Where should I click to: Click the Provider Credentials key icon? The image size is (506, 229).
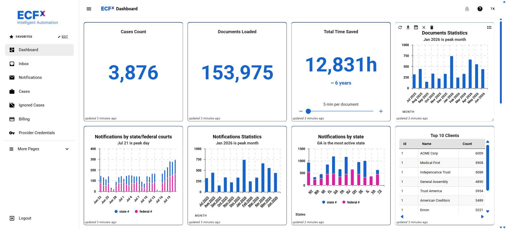[12, 133]
